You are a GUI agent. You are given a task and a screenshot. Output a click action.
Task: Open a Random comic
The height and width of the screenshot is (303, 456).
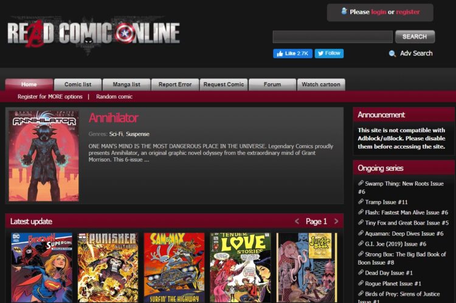point(114,97)
